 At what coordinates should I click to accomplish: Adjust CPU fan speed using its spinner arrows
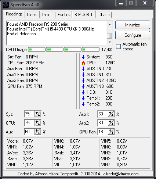pyautogui.click(x=38, y=123)
